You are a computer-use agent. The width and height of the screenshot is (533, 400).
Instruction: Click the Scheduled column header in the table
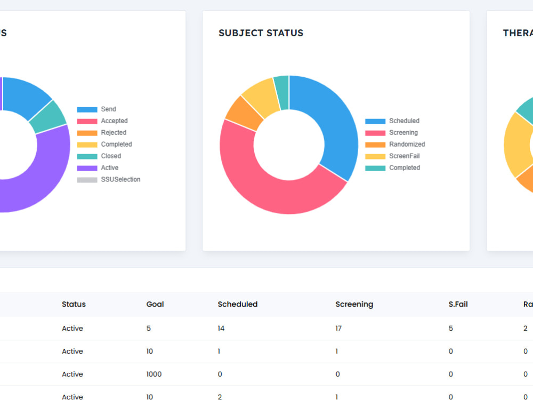pyautogui.click(x=238, y=305)
